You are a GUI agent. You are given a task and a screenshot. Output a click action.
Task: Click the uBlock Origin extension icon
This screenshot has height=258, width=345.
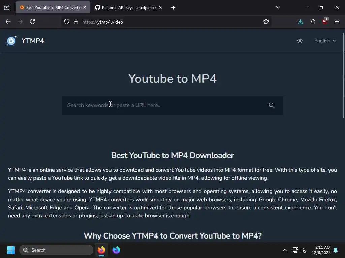pos(325,21)
